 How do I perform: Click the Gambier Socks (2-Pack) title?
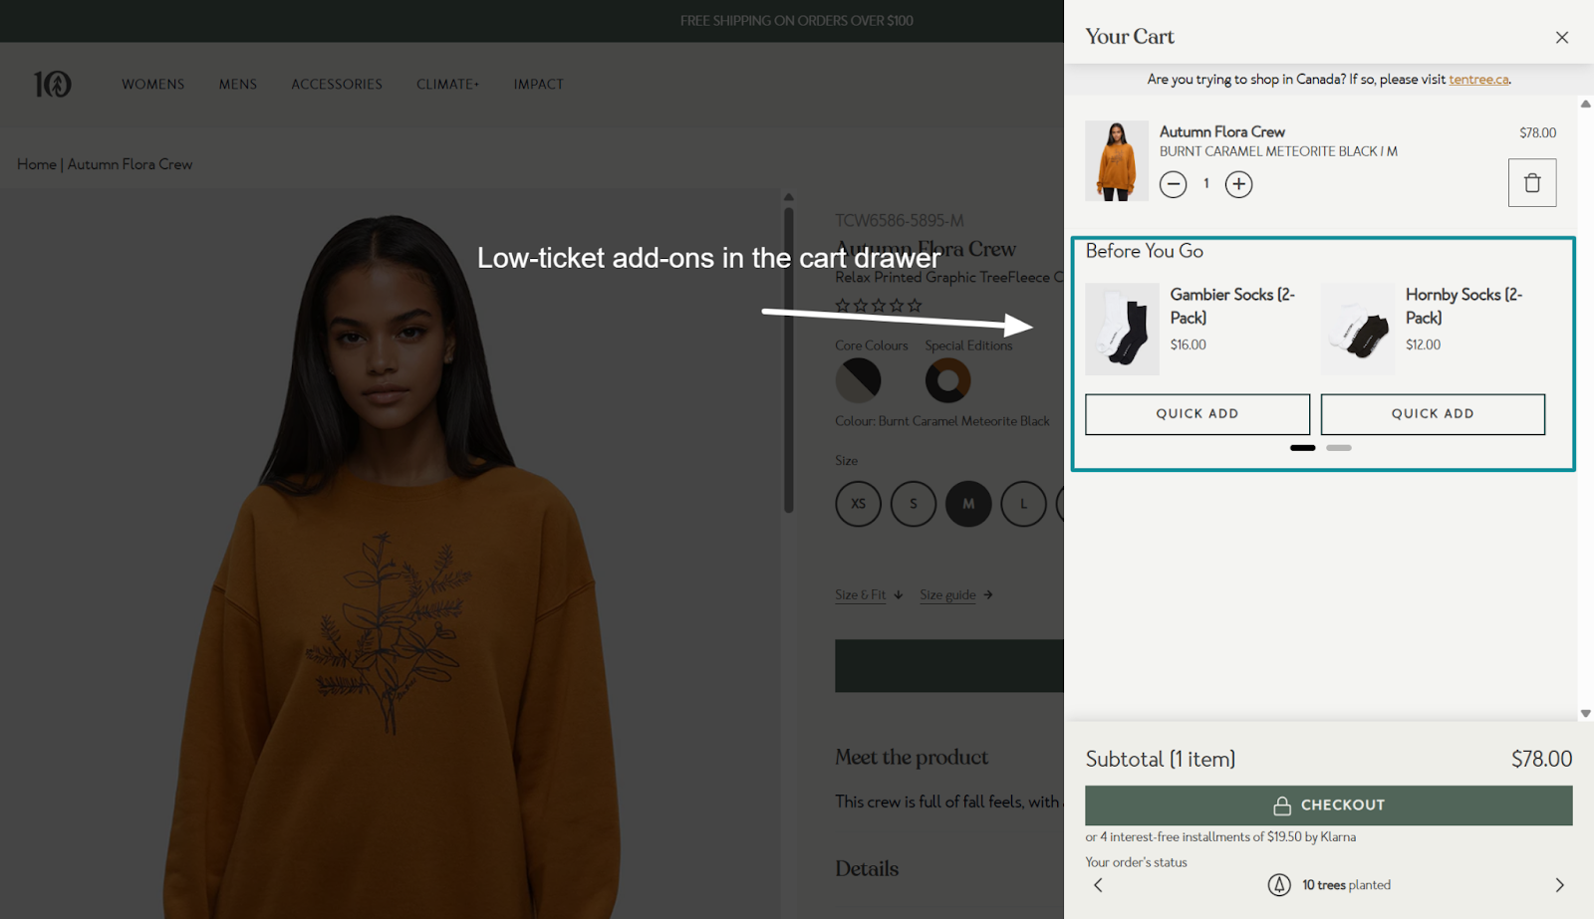(1232, 306)
